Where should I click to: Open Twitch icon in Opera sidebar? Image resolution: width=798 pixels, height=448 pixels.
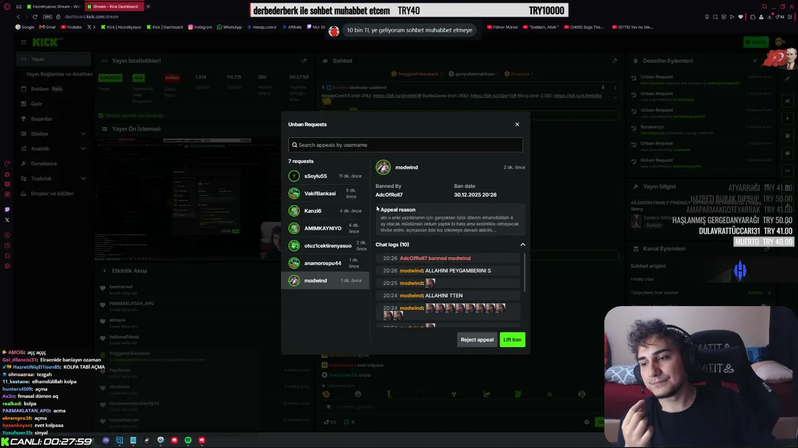pos(7,210)
